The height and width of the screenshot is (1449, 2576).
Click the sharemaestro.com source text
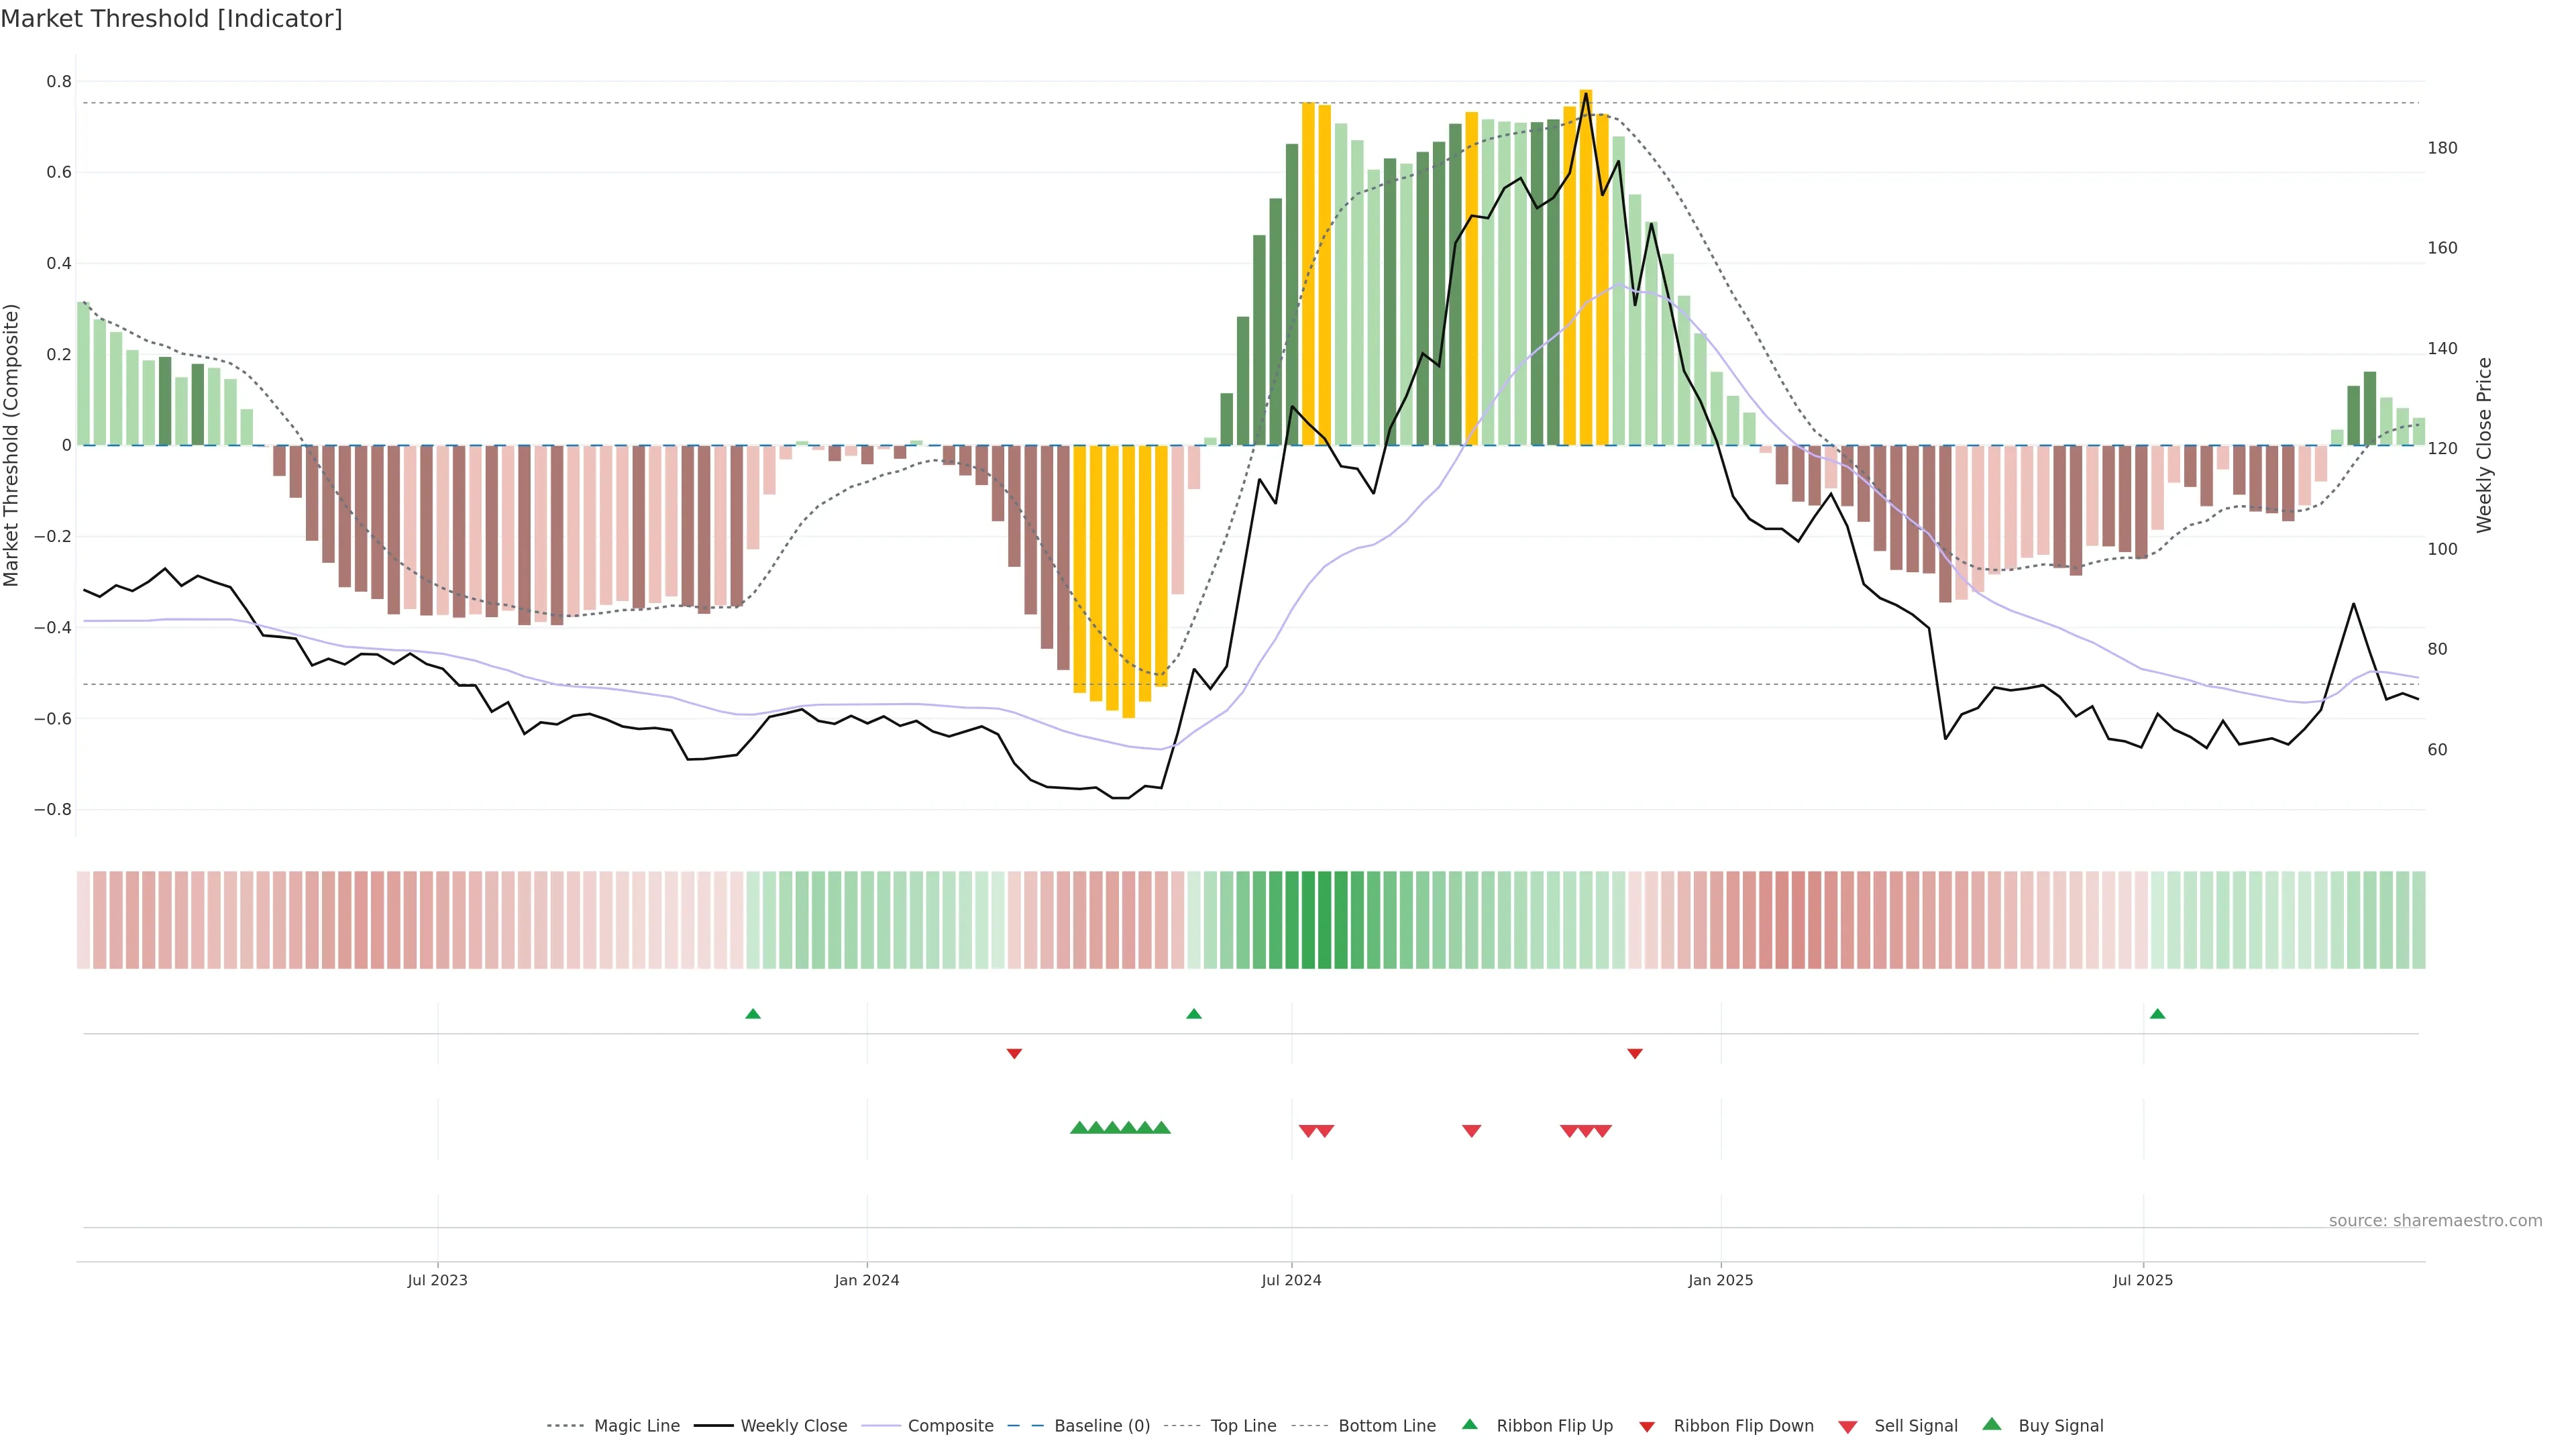tap(2435, 1220)
